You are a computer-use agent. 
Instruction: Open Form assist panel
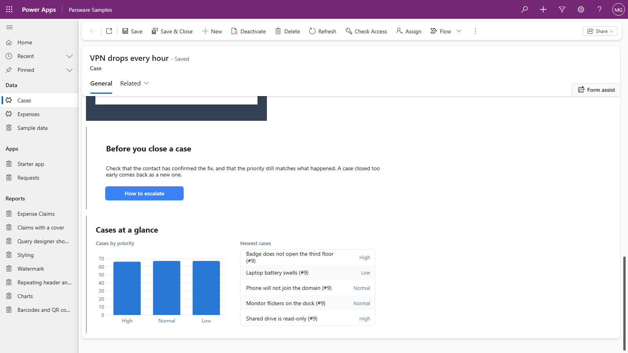pyautogui.click(x=596, y=90)
